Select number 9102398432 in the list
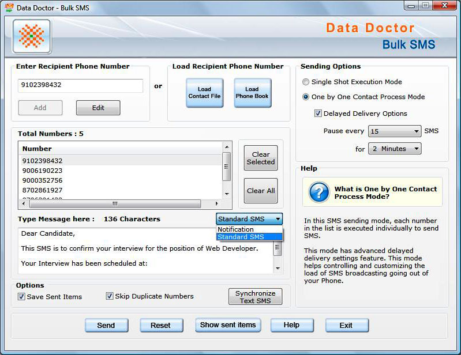The image size is (461, 355). tap(120, 161)
